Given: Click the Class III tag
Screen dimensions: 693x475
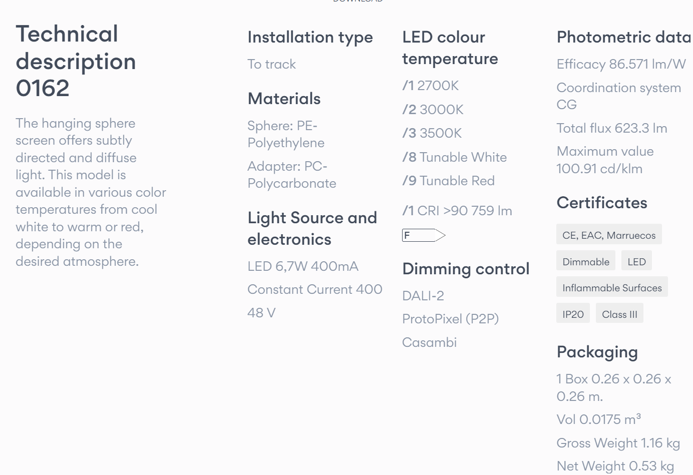Looking at the screenshot, I should 619,313.
